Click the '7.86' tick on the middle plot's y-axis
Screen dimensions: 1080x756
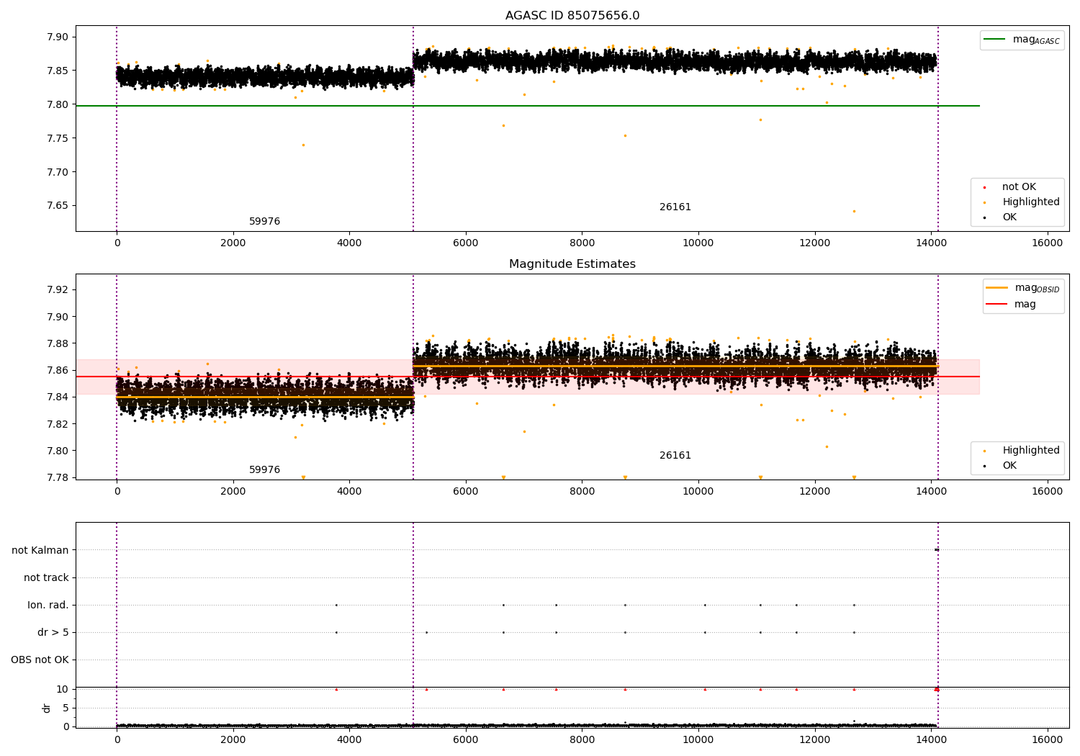coord(58,370)
